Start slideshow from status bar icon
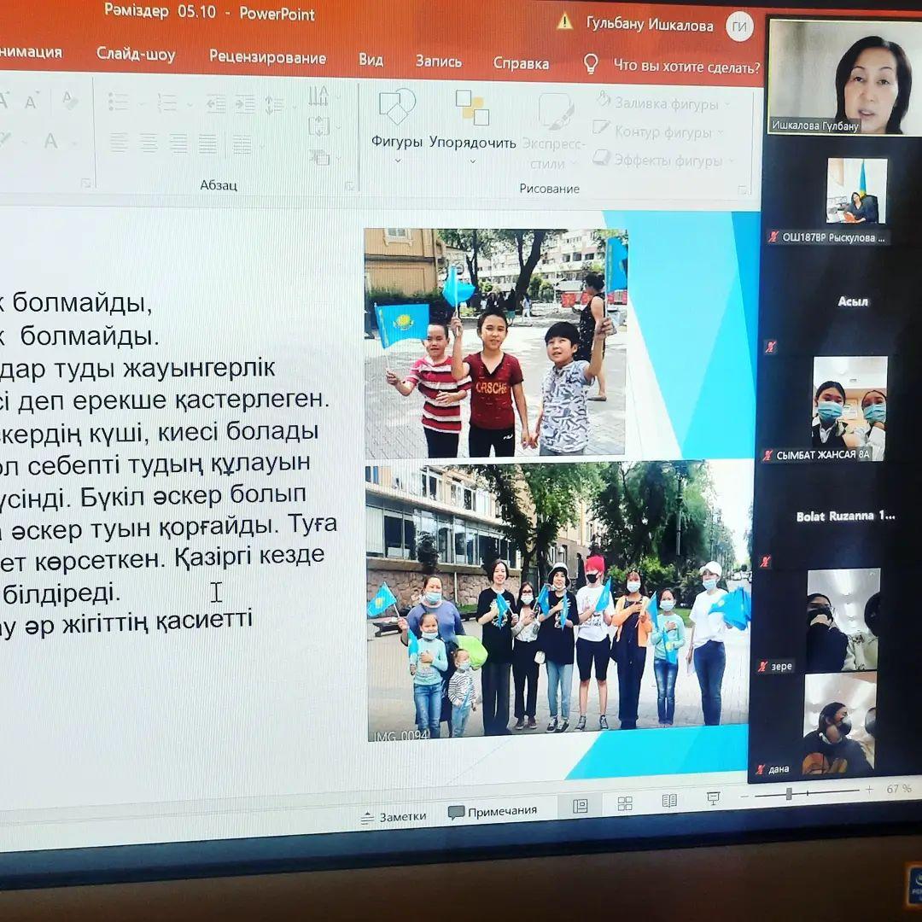922x922 pixels. [713, 798]
